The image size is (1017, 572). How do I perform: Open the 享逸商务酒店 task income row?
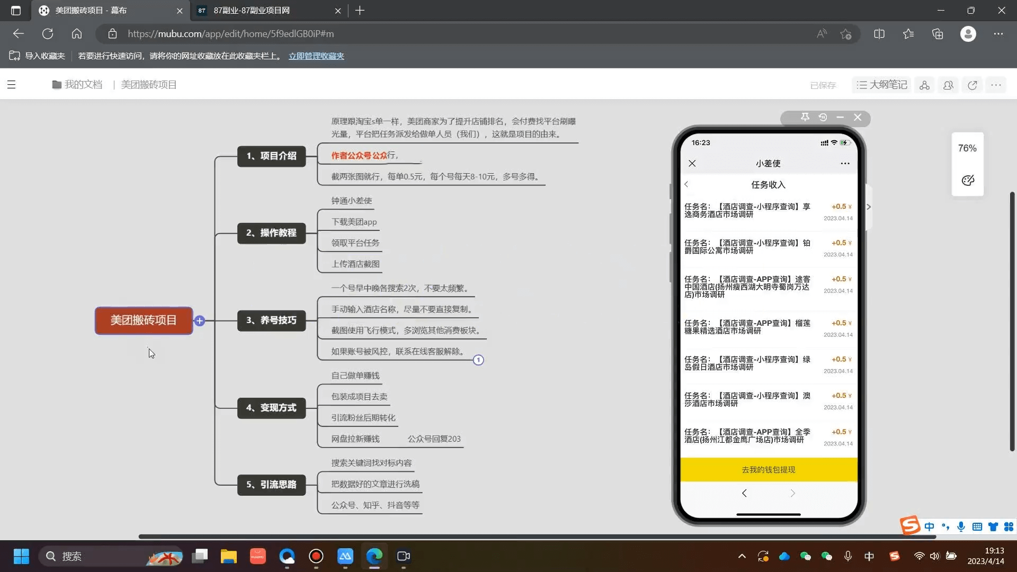(x=769, y=212)
